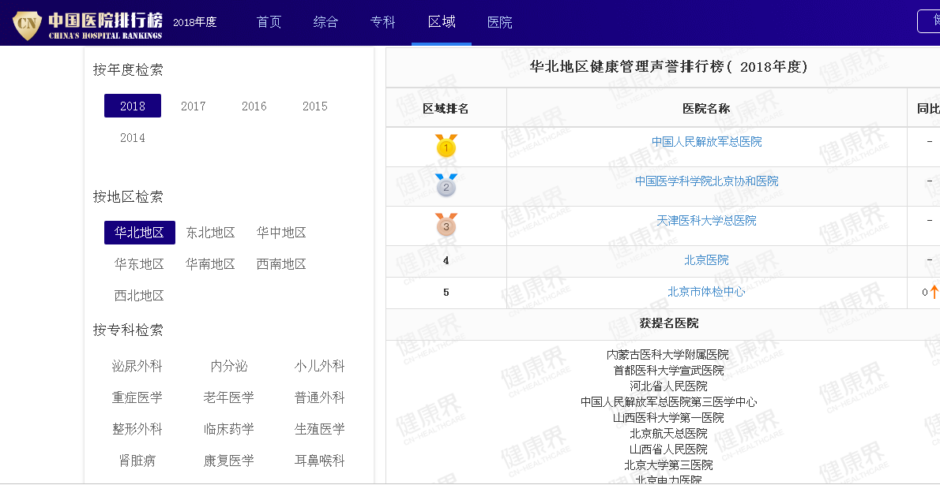Image resolution: width=940 pixels, height=485 pixels.
Task: Filter by specialty 肾脏病
Action: (x=137, y=461)
